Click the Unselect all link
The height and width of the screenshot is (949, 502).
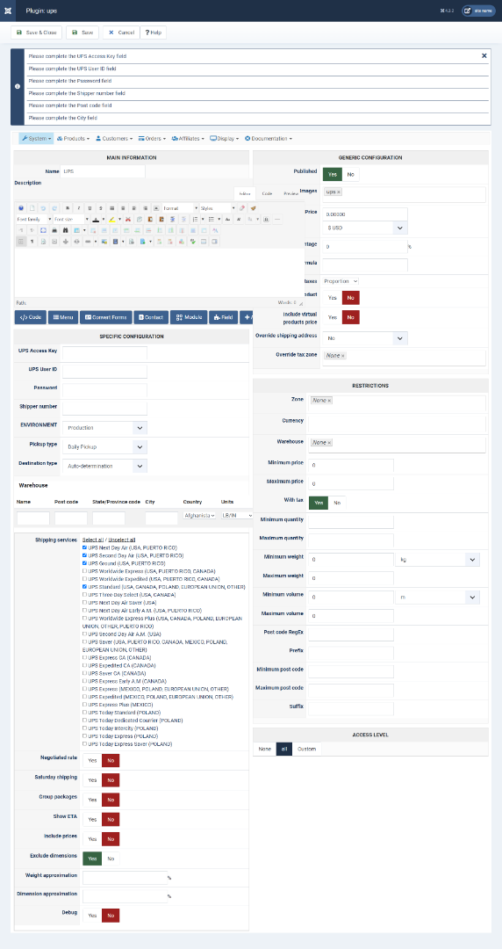tap(122, 540)
